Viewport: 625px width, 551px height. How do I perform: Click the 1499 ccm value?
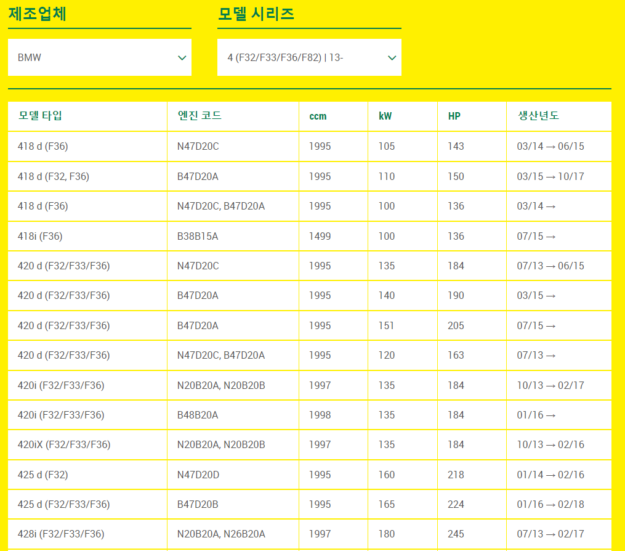320,236
